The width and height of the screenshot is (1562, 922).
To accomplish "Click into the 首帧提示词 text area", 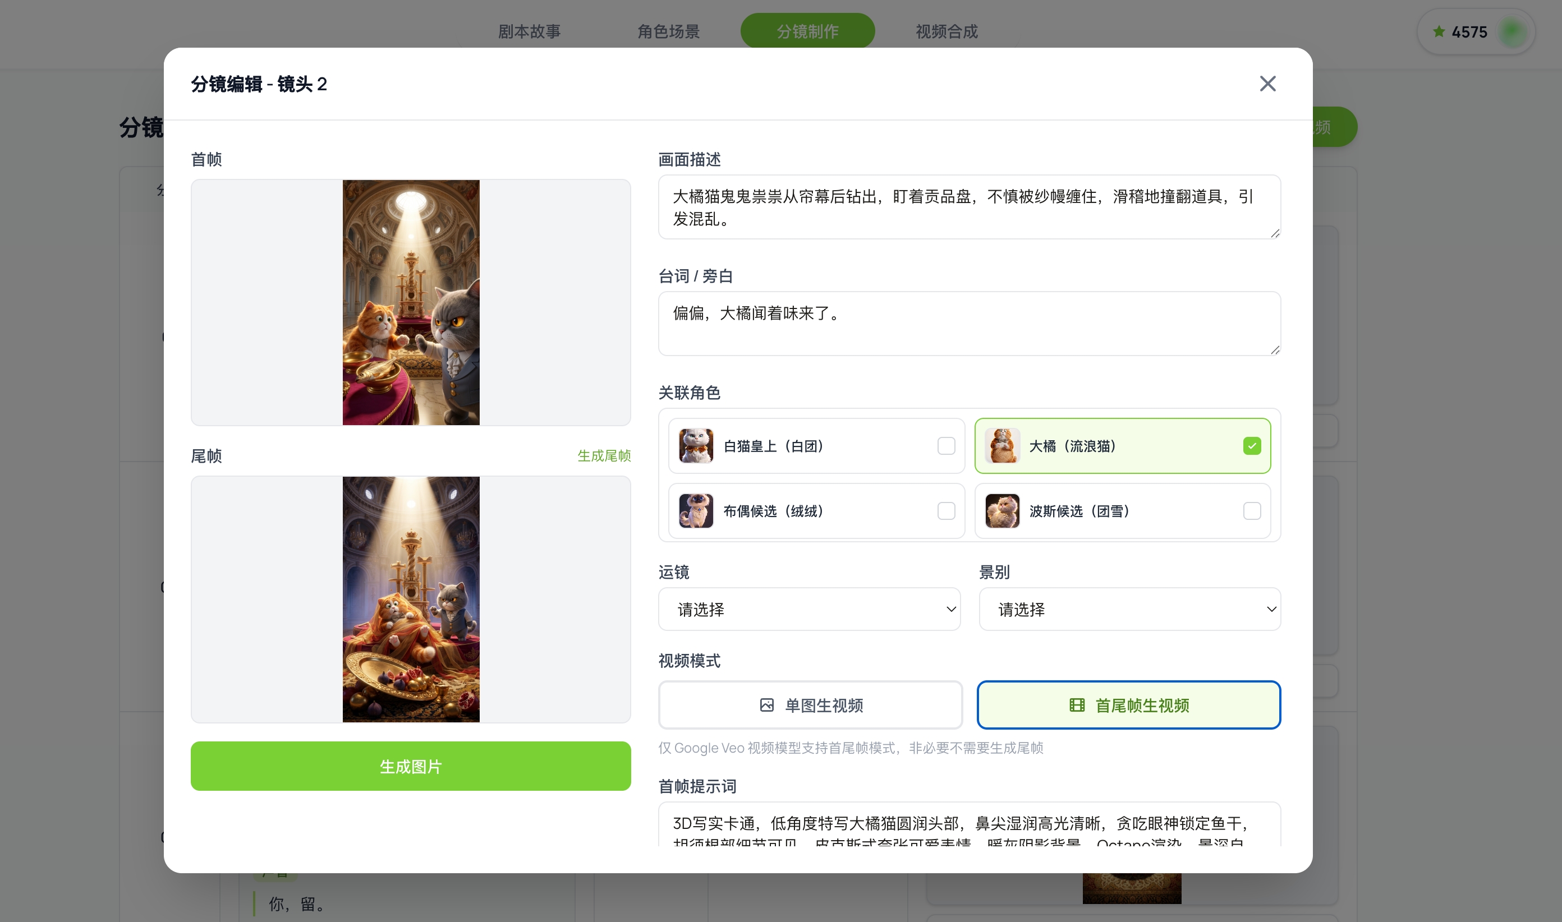I will point(970,824).
